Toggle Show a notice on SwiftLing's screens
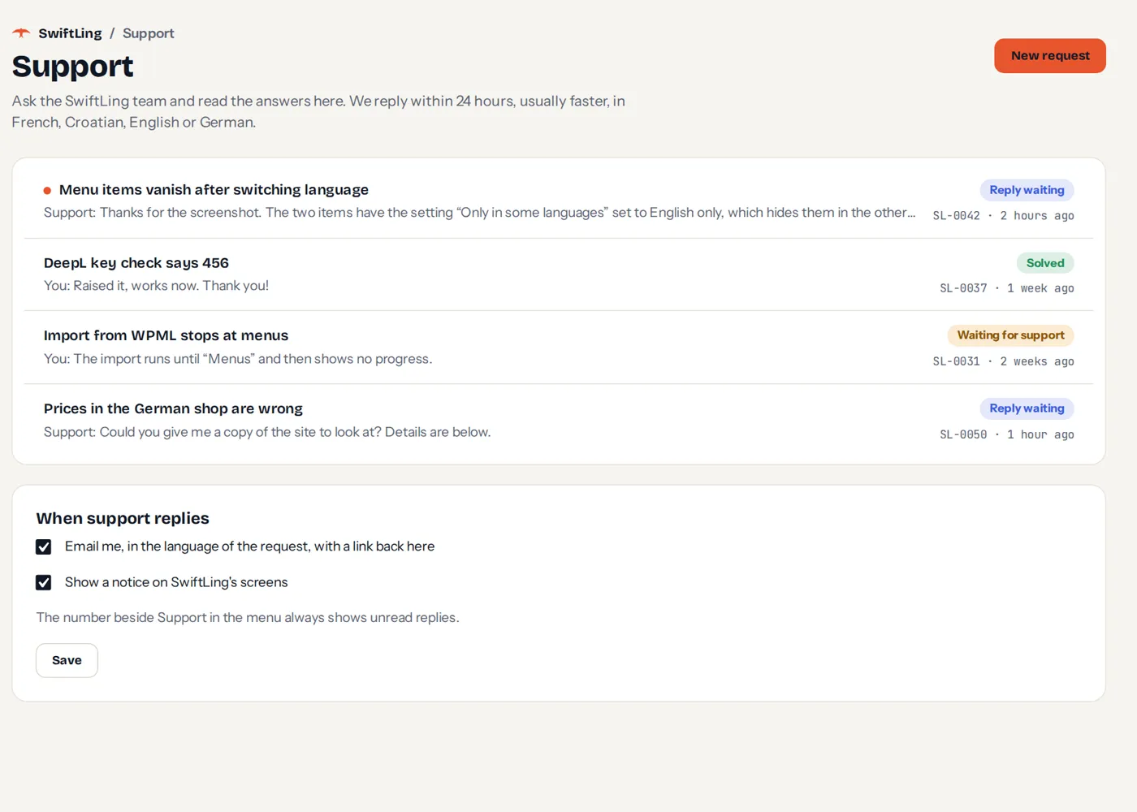Screen dimensions: 1137x812 (44, 583)
